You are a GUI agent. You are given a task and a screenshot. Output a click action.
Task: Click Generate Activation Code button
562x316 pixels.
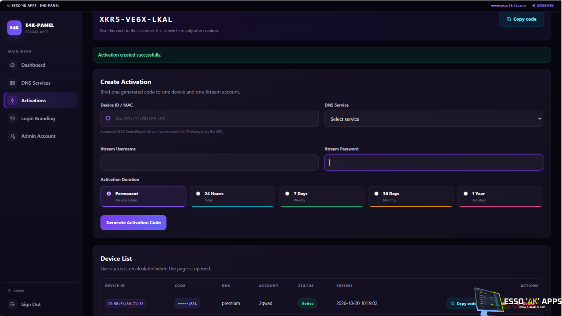point(133,223)
